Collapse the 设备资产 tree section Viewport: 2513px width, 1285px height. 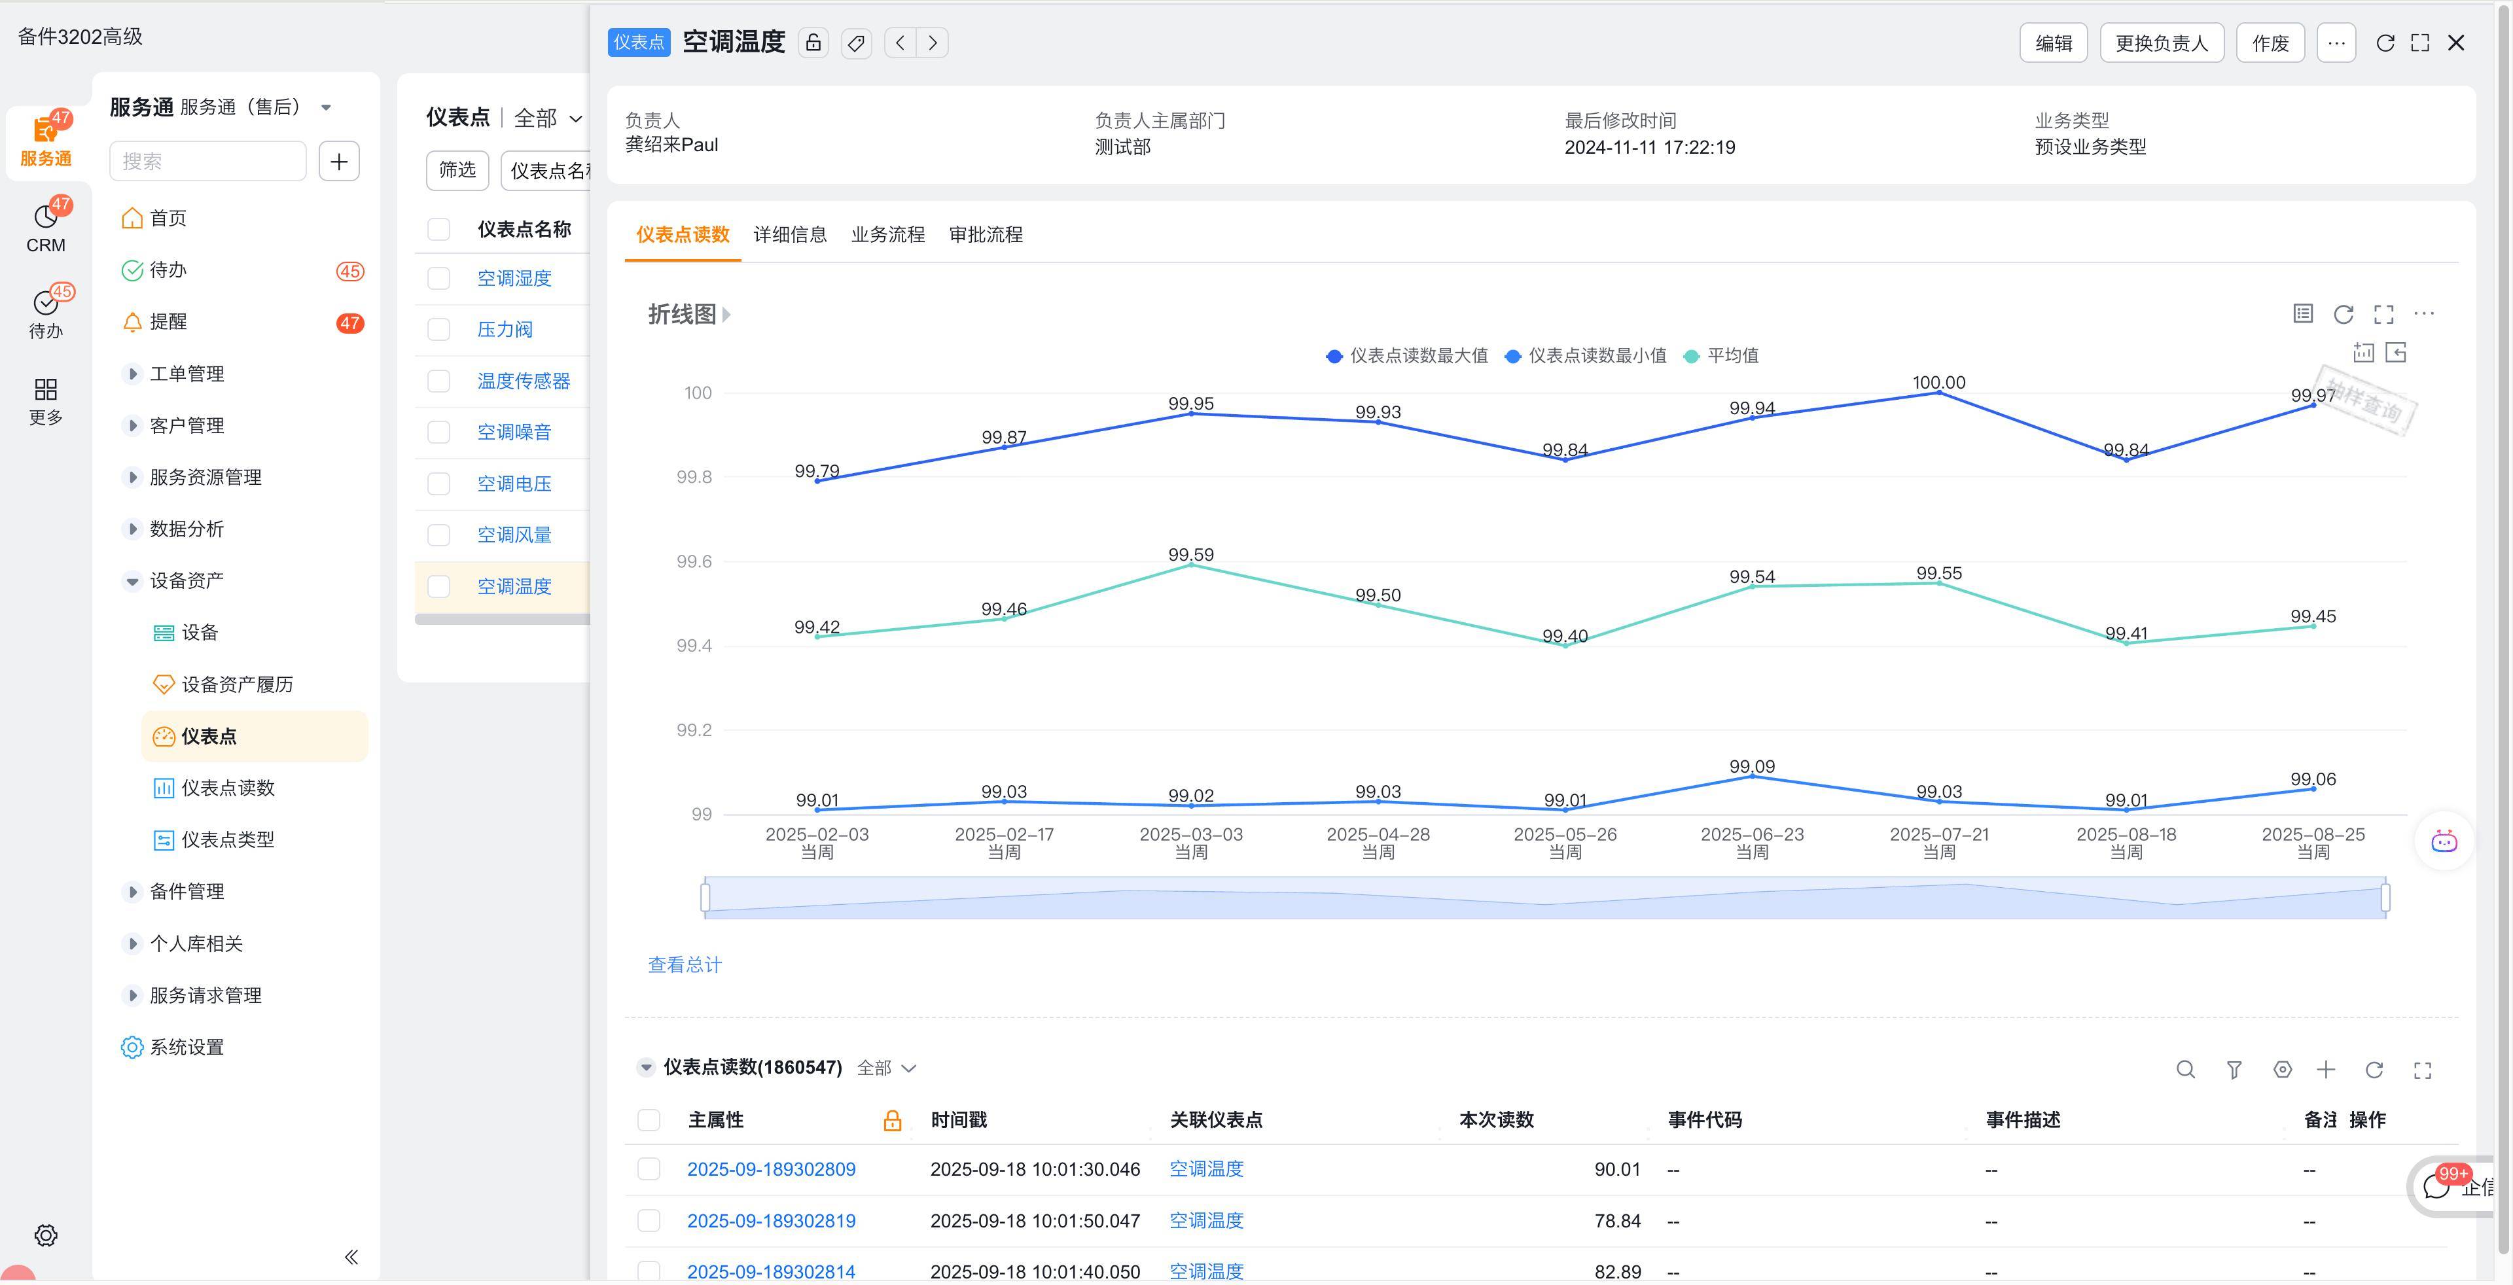pos(133,580)
